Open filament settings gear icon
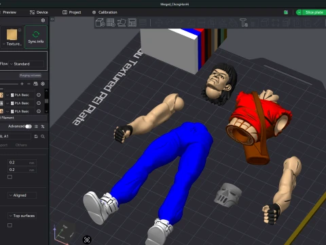 pyautogui.click(x=43, y=84)
